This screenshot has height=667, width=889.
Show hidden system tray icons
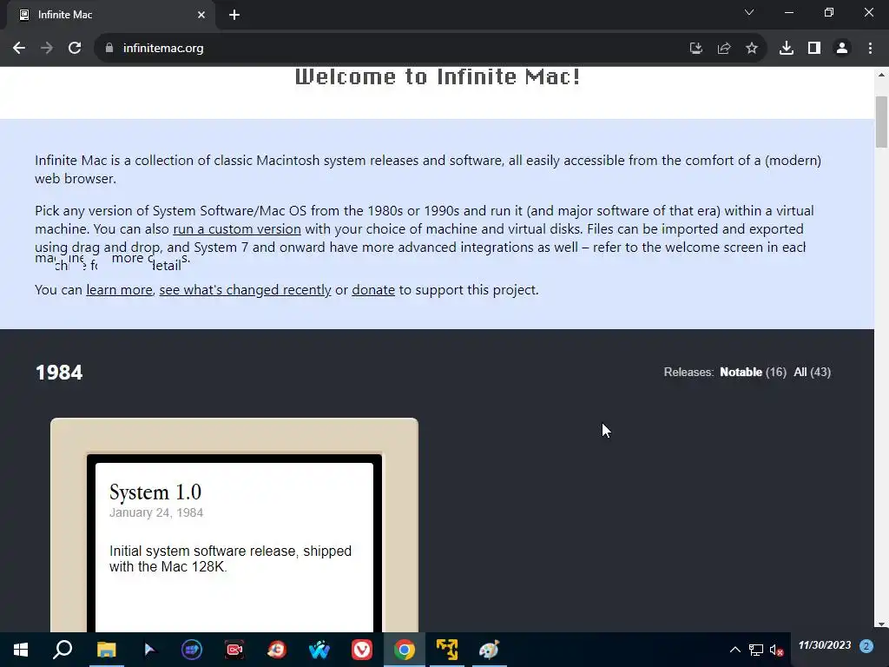click(734, 650)
